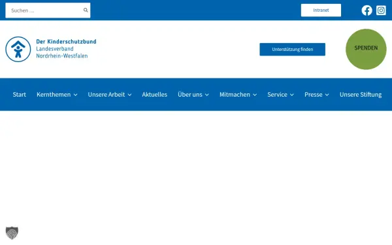Click Der Kinderschutzbund Landesverband title text
Viewport: 392px width, 245px height.
pos(66,49)
